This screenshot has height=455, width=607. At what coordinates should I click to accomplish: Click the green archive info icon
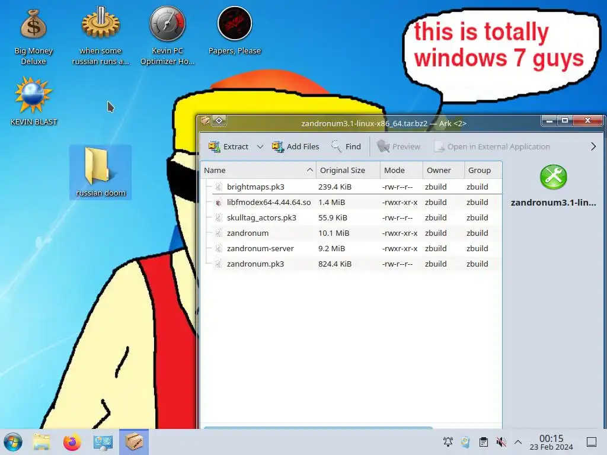pos(553,177)
